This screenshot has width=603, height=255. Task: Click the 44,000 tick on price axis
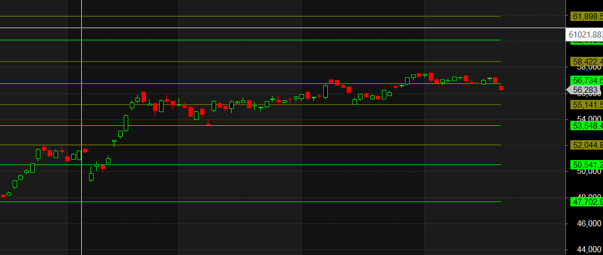coord(588,249)
